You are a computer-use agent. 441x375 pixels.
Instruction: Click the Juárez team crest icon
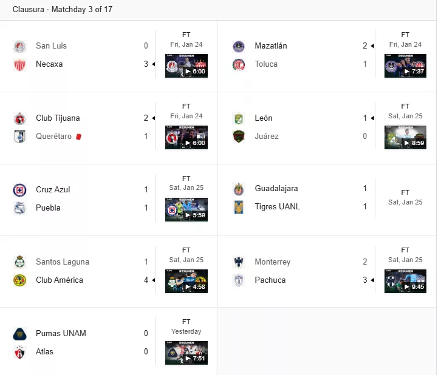point(239,137)
